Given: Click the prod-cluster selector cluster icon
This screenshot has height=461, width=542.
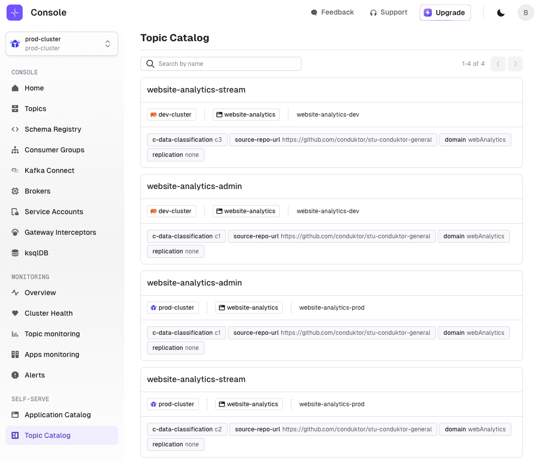Looking at the screenshot, I should click(x=15, y=44).
